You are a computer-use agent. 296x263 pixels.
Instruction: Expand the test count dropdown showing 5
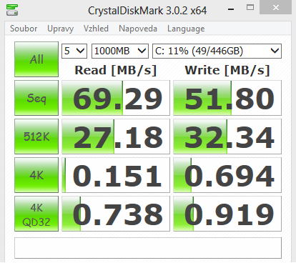click(x=74, y=51)
